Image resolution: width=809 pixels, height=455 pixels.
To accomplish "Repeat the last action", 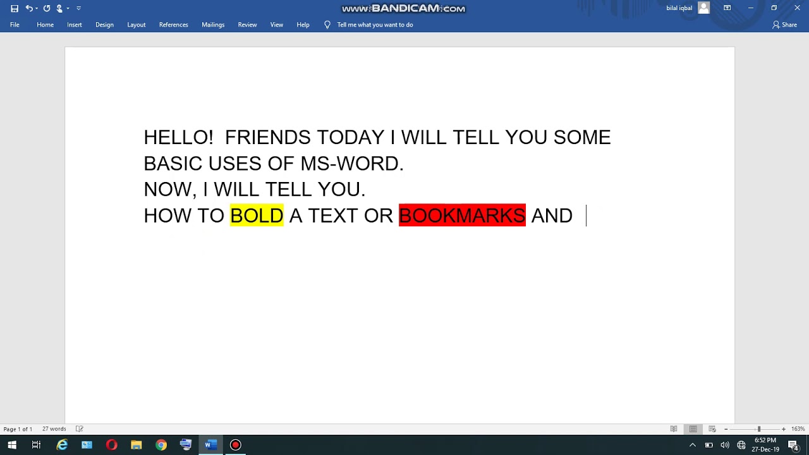I will pos(47,8).
